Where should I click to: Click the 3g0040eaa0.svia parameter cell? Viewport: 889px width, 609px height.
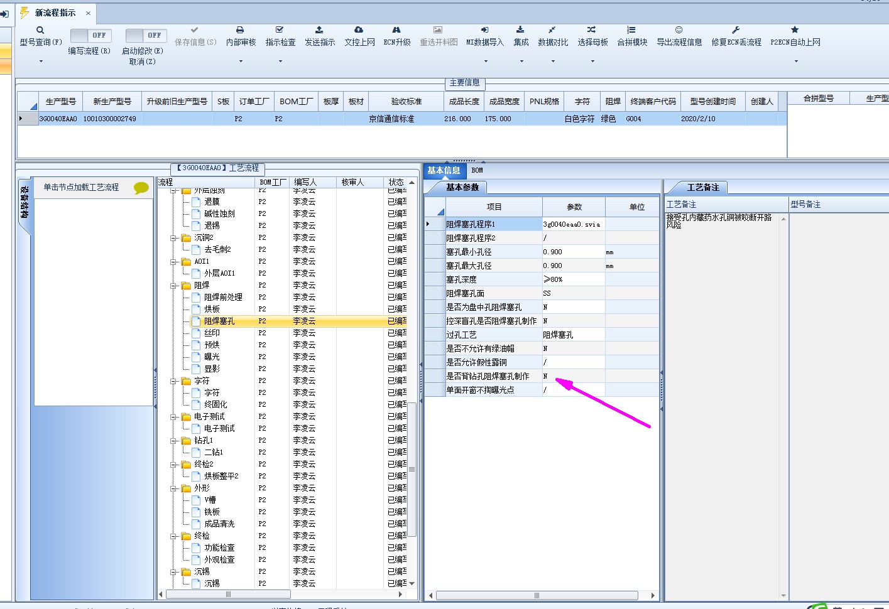574,224
